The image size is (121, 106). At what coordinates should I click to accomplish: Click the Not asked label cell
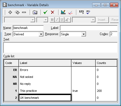point(45,77)
